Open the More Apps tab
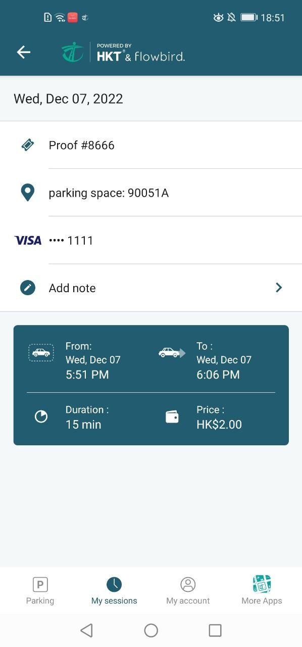The height and width of the screenshot is (647, 302). tap(262, 590)
